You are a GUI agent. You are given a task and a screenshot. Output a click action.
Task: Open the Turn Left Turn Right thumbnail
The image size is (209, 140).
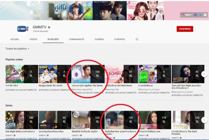pos(188,74)
